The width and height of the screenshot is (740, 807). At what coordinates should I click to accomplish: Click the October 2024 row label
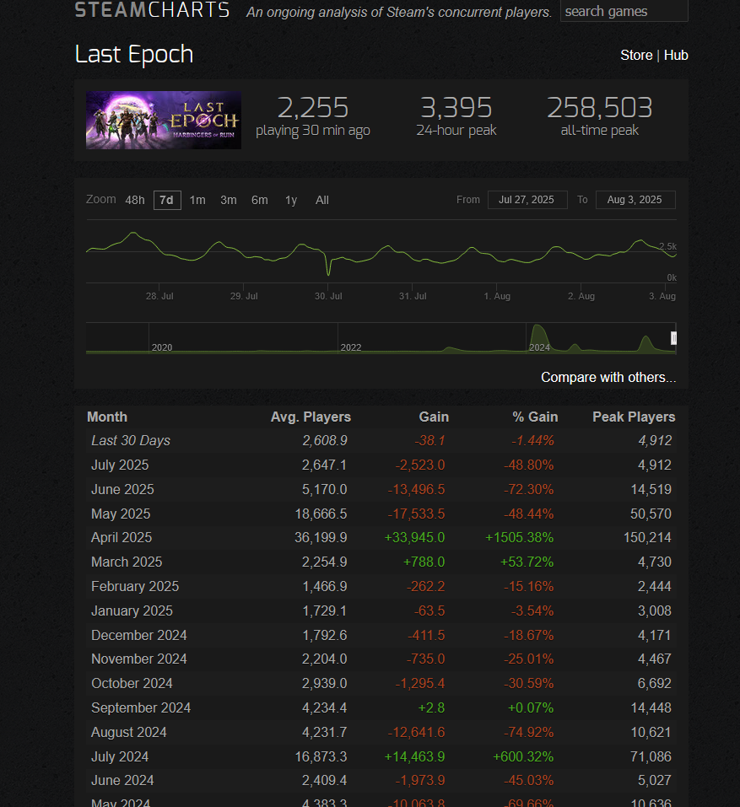pyautogui.click(x=132, y=683)
